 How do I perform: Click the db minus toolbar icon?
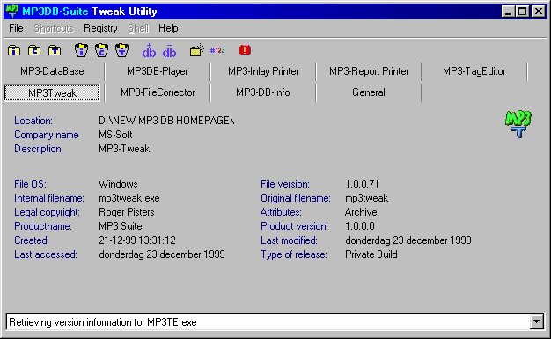pyautogui.click(x=169, y=51)
